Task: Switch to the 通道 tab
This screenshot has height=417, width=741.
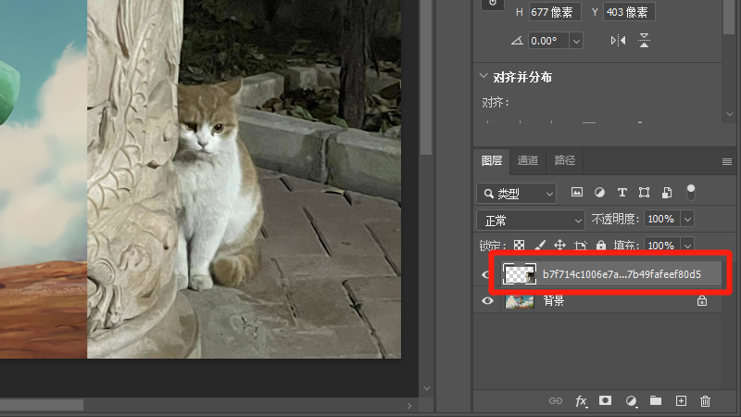Action: [x=528, y=160]
